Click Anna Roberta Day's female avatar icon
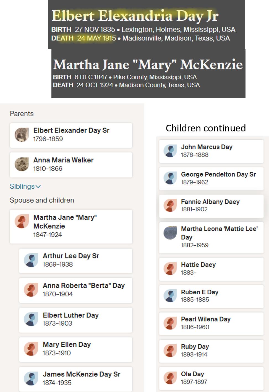 pyautogui.click(x=31, y=290)
